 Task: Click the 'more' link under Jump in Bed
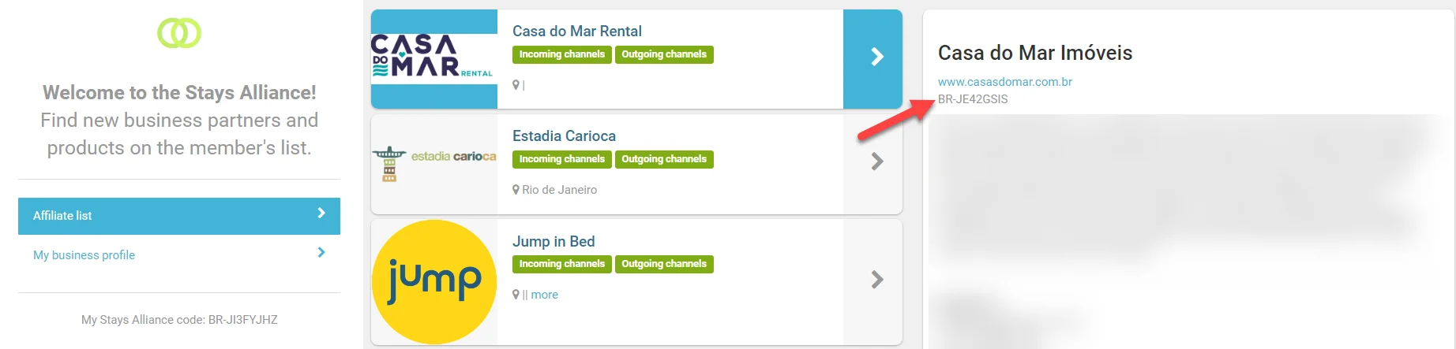pyautogui.click(x=544, y=295)
